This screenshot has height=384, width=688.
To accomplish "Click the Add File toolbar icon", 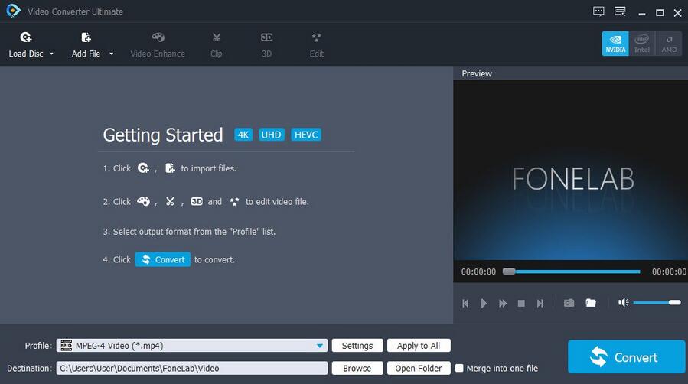I will (86, 37).
